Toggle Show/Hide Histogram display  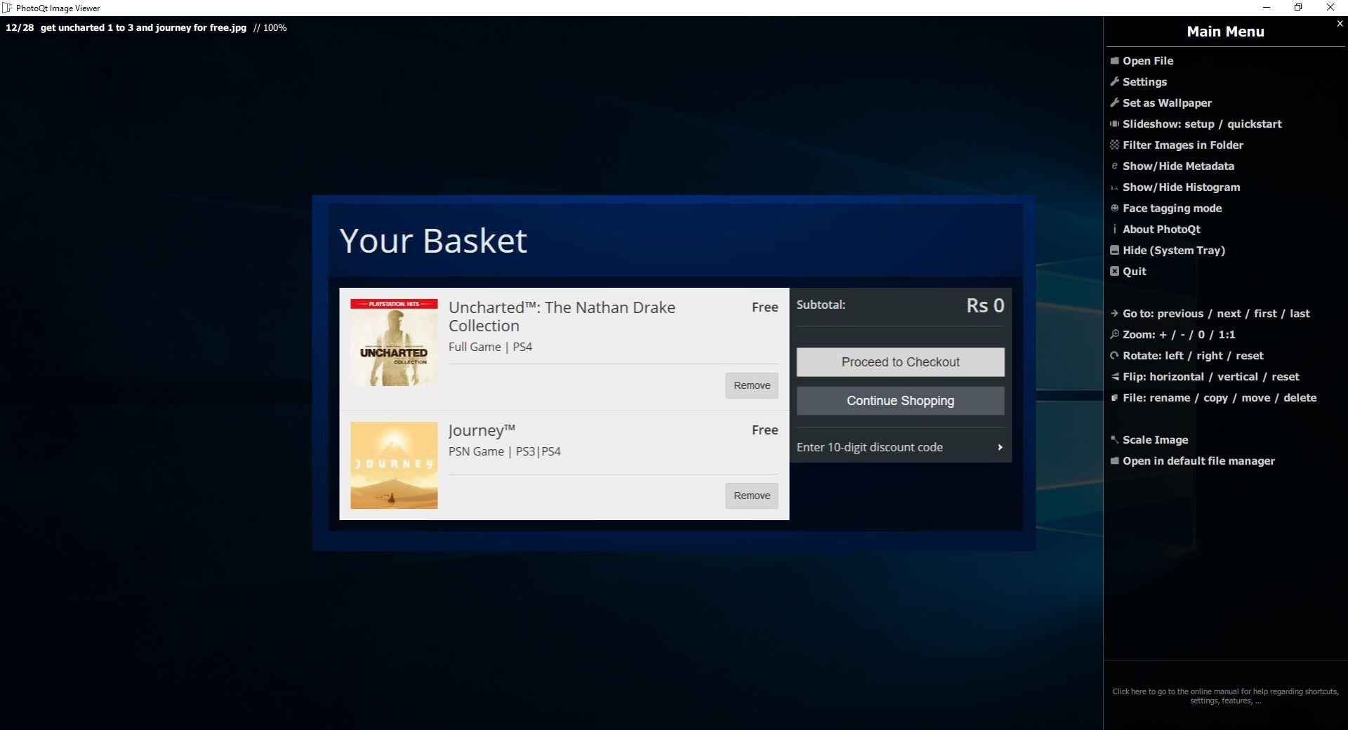(x=1181, y=187)
